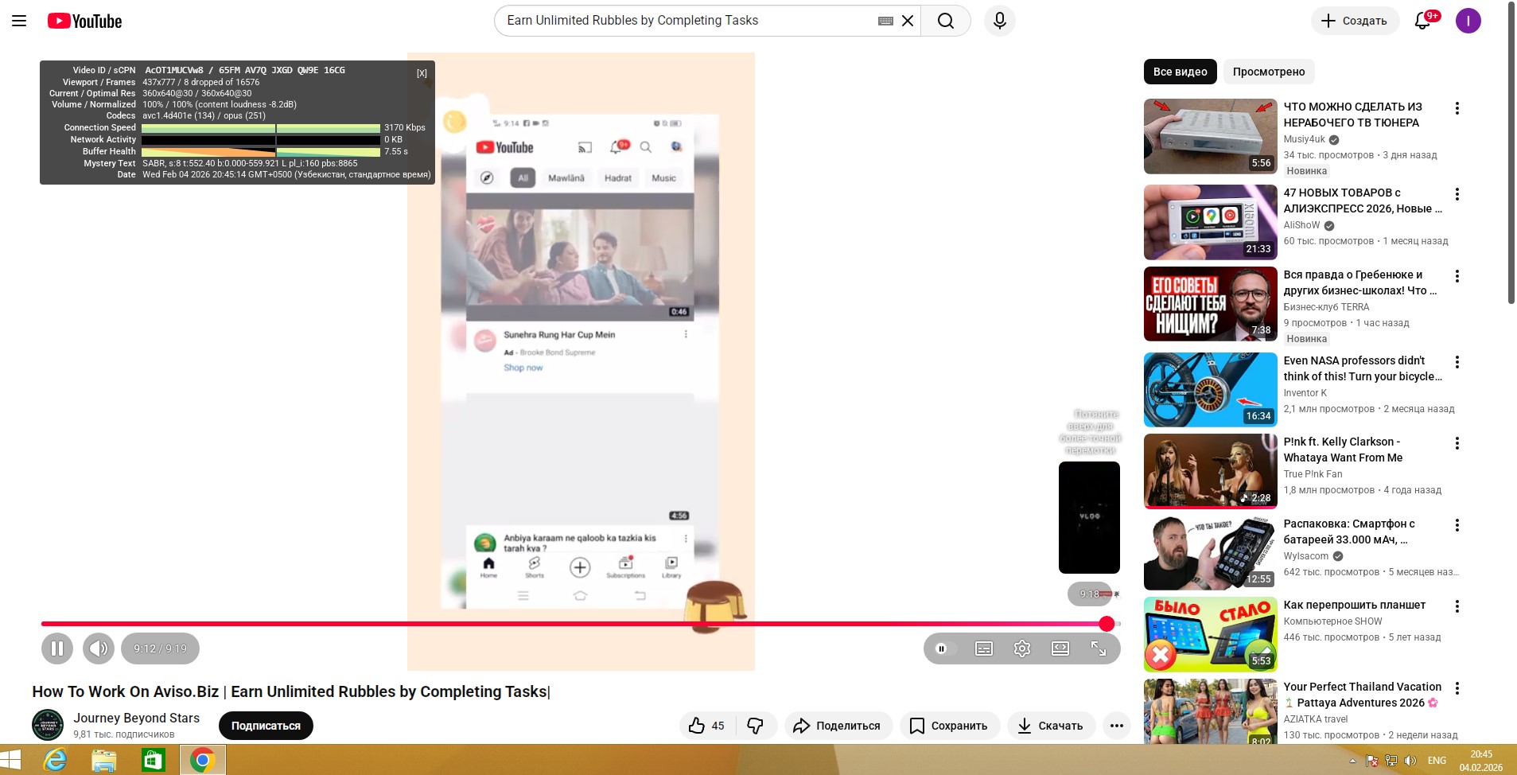This screenshot has width=1517, height=775.
Task: Open Journey Beyond Stars channel avatar
Action: pyautogui.click(x=48, y=725)
